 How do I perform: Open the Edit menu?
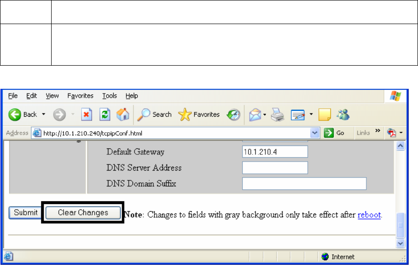(x=31, y=96)
